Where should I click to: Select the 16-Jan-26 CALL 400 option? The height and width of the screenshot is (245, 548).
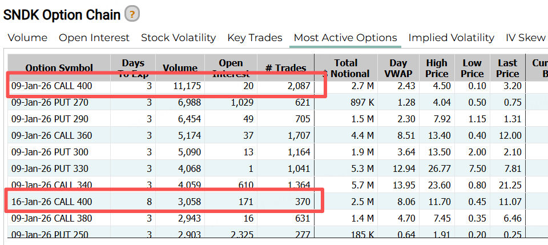[x=51, y=202]
